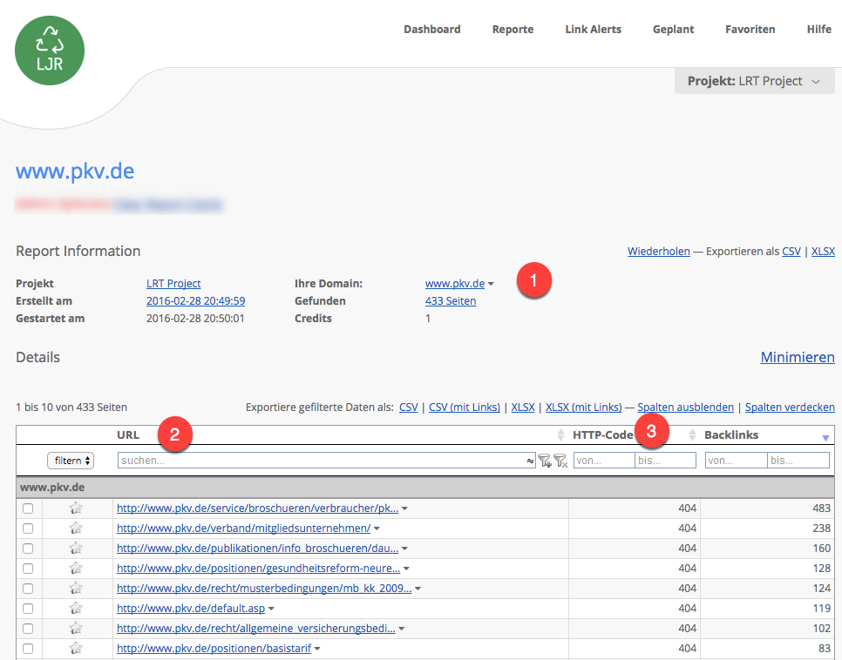Open the Geplant menu item

[674, 30]
